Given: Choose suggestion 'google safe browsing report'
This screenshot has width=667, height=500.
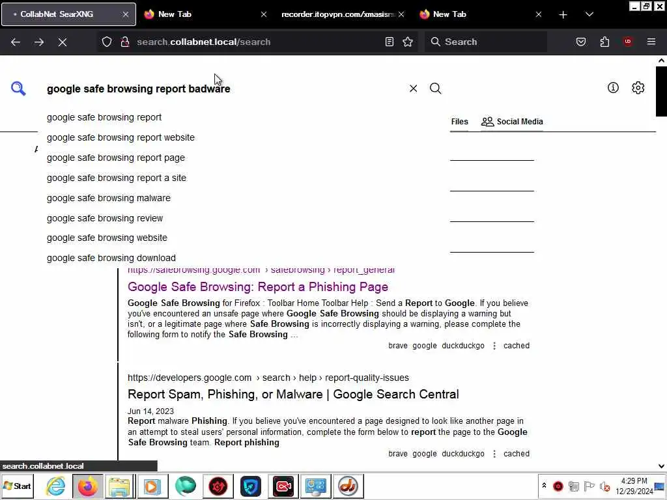Looking at the screenshot, I should pyautogui.click(x=104, y=117).
